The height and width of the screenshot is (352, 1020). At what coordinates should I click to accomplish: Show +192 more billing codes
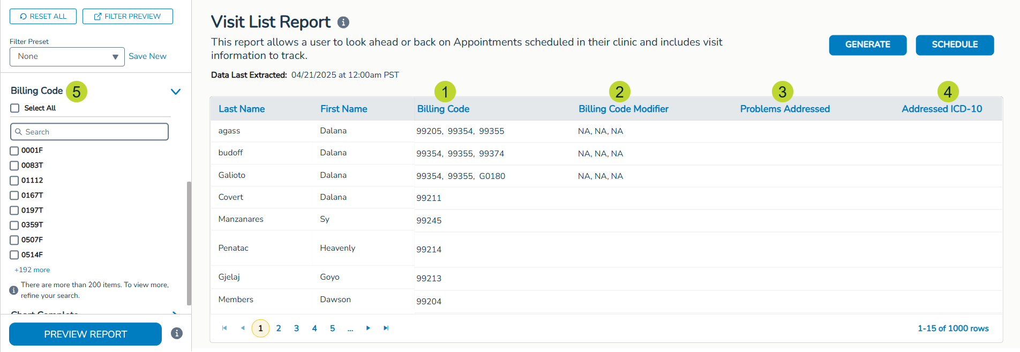pyautogui.click(x=32, y=270)
